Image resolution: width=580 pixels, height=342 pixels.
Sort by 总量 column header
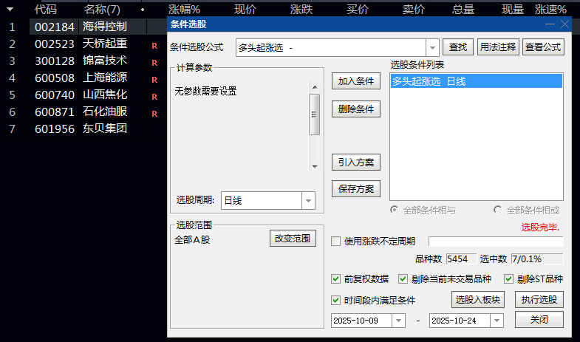[463, 10]
